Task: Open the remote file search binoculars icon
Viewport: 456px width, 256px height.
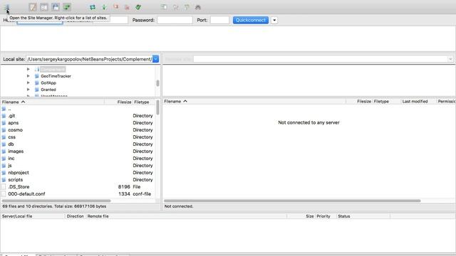Action: pyautogui.click(x=198, y=7)
